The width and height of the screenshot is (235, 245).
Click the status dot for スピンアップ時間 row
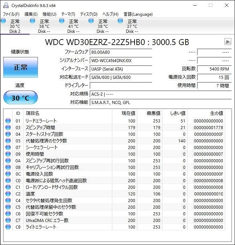8,127
